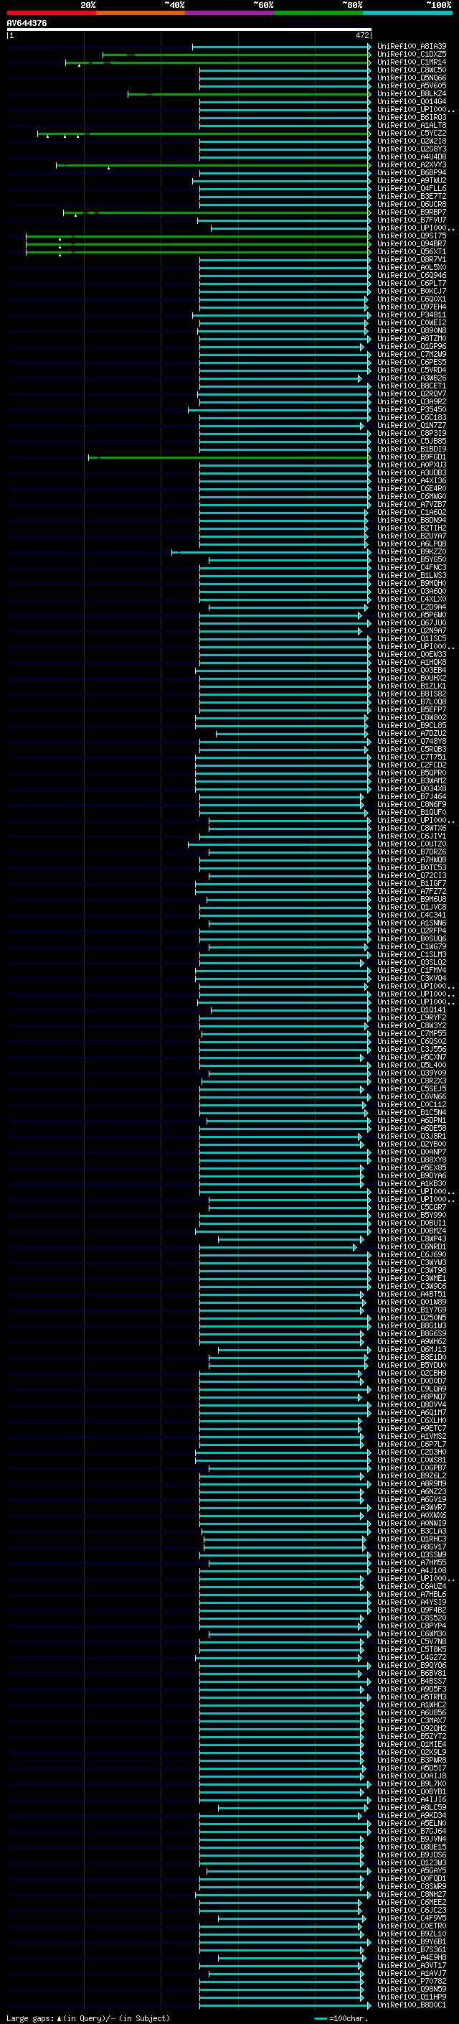This screenshot has width=459, height=2024.
Task: Click hit UniRef100_A4E9H8
Action: click(412, 1957)
